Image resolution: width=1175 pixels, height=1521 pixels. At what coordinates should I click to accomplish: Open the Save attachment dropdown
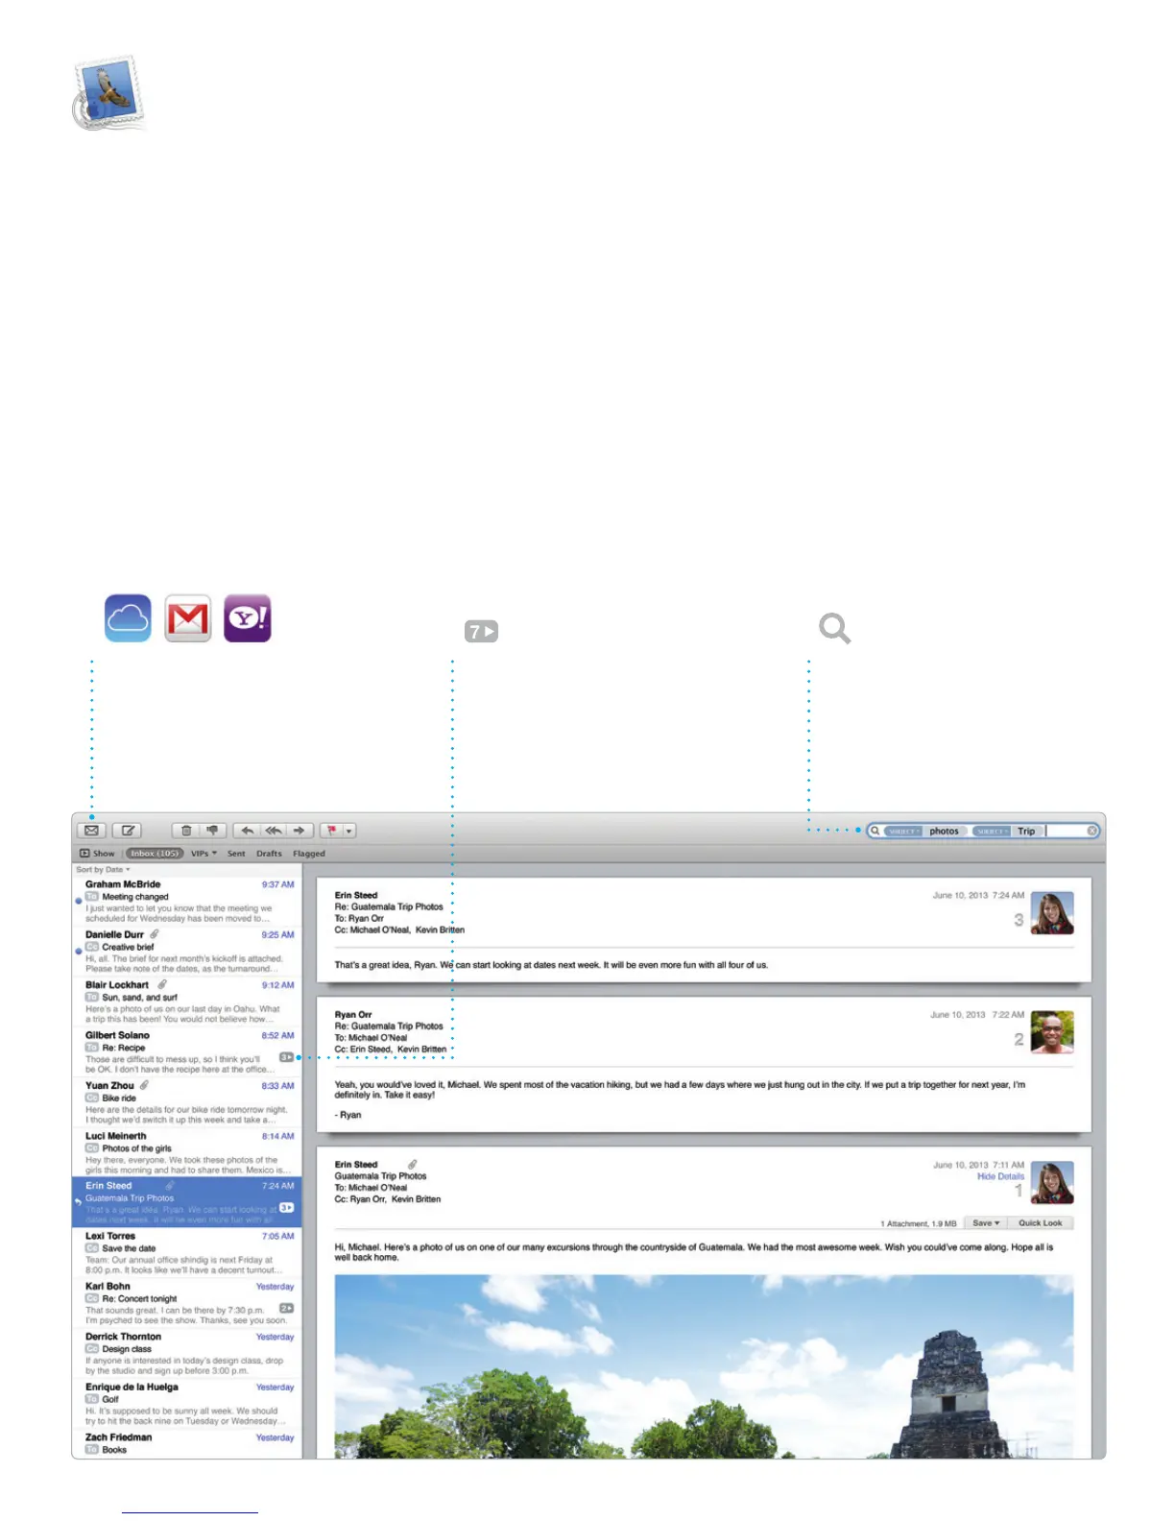click(986, 1222)
